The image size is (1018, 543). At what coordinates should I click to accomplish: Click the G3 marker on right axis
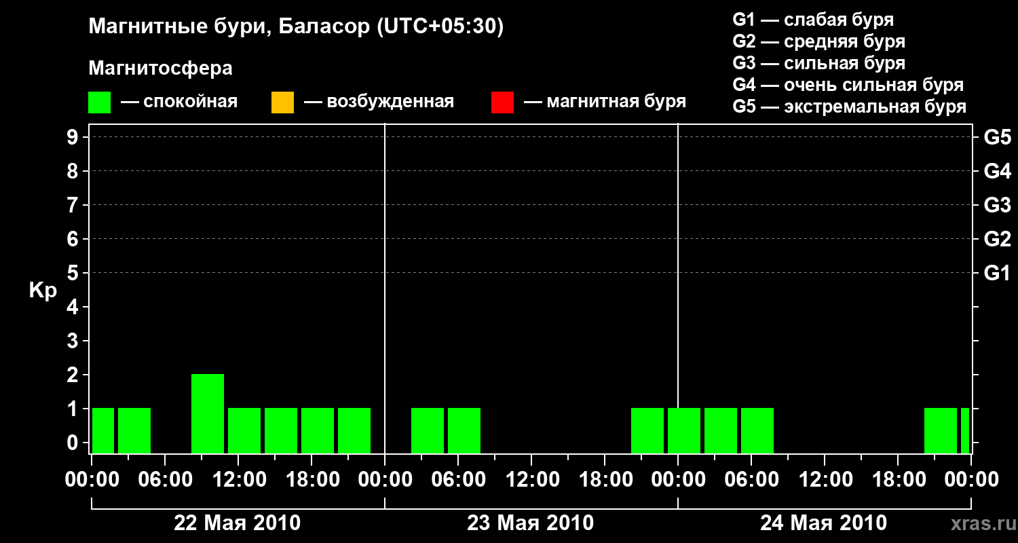click(997, 205)
